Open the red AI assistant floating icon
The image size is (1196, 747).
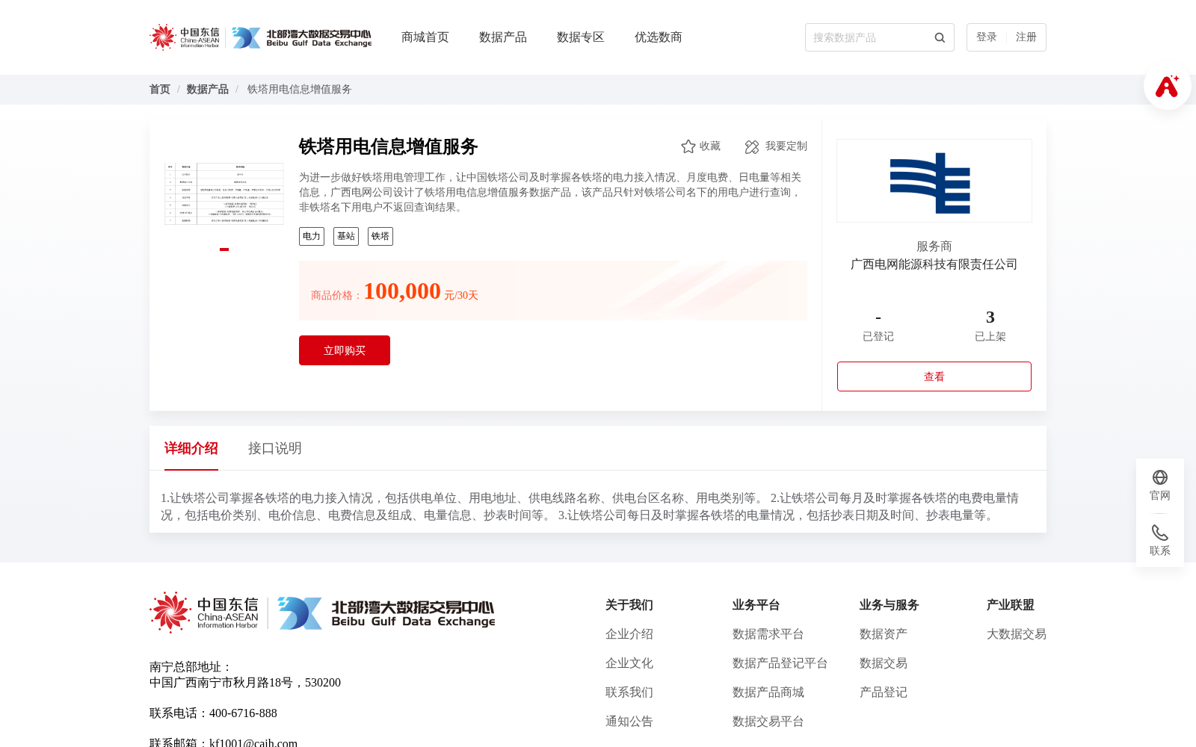click(x=1167, y=86)
